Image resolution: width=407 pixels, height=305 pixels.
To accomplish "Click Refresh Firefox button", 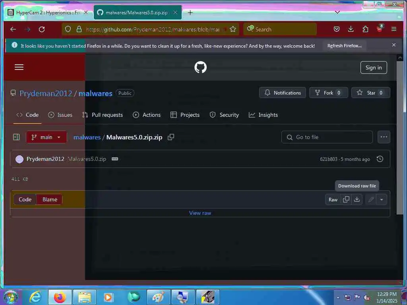I will (345, 46).
